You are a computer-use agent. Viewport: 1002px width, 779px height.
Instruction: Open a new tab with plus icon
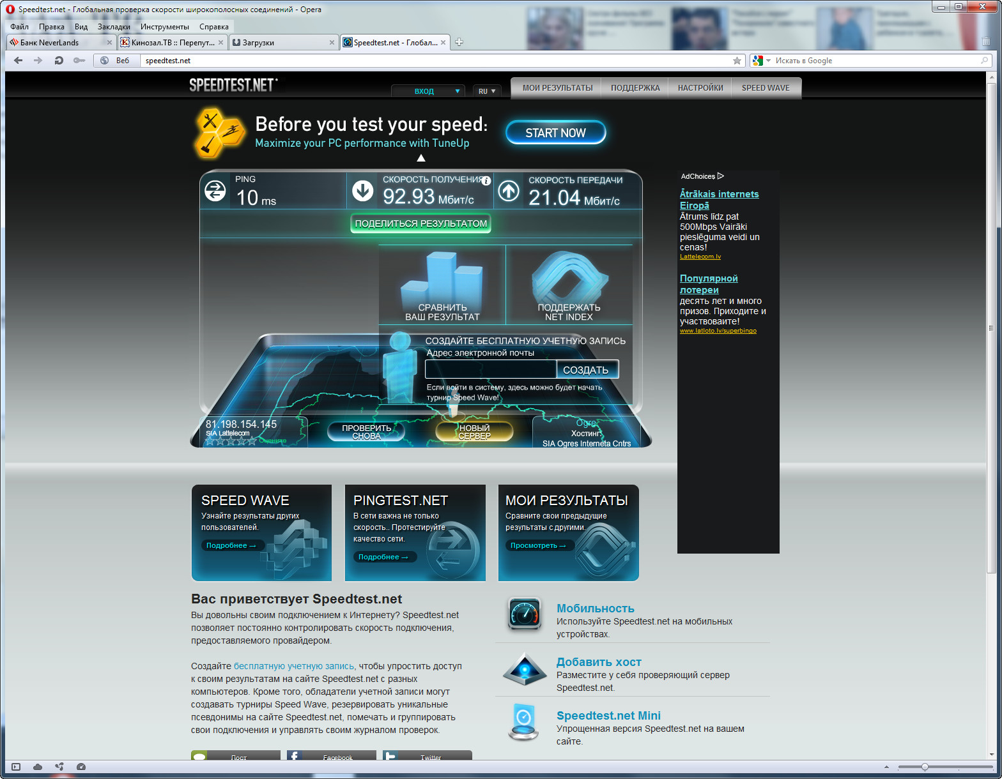(459, 42)
